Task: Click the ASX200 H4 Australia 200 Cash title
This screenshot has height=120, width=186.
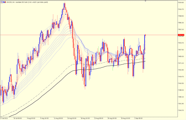Action: click(x=27, y=2)
